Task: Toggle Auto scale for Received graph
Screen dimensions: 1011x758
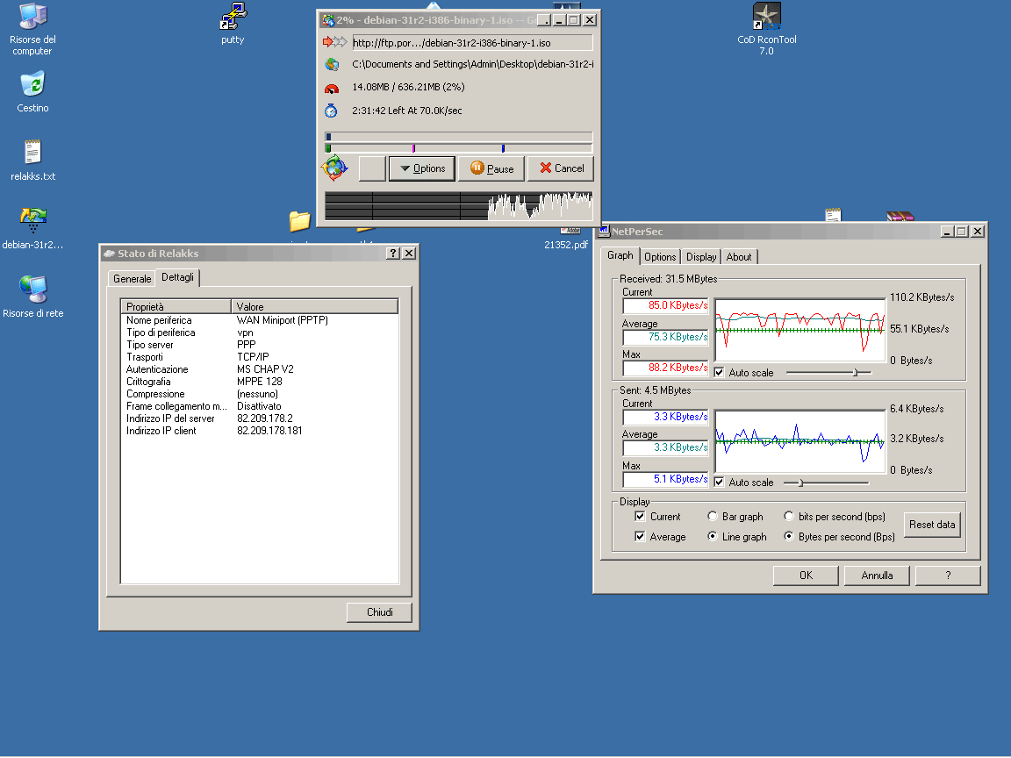Action: click(x=720, y=372)
